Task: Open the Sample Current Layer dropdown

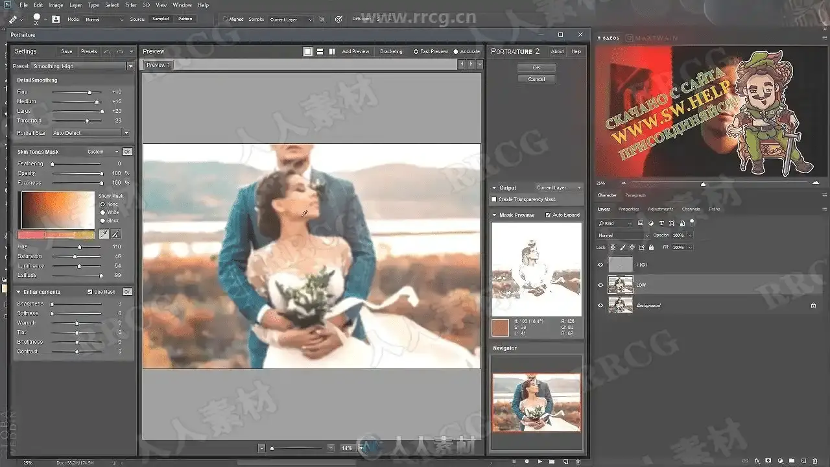Action: pos(290,19)
